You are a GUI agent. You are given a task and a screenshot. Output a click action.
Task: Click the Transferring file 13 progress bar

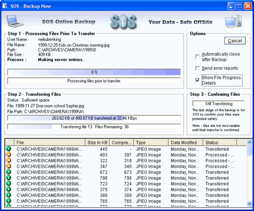pos(94,127)
